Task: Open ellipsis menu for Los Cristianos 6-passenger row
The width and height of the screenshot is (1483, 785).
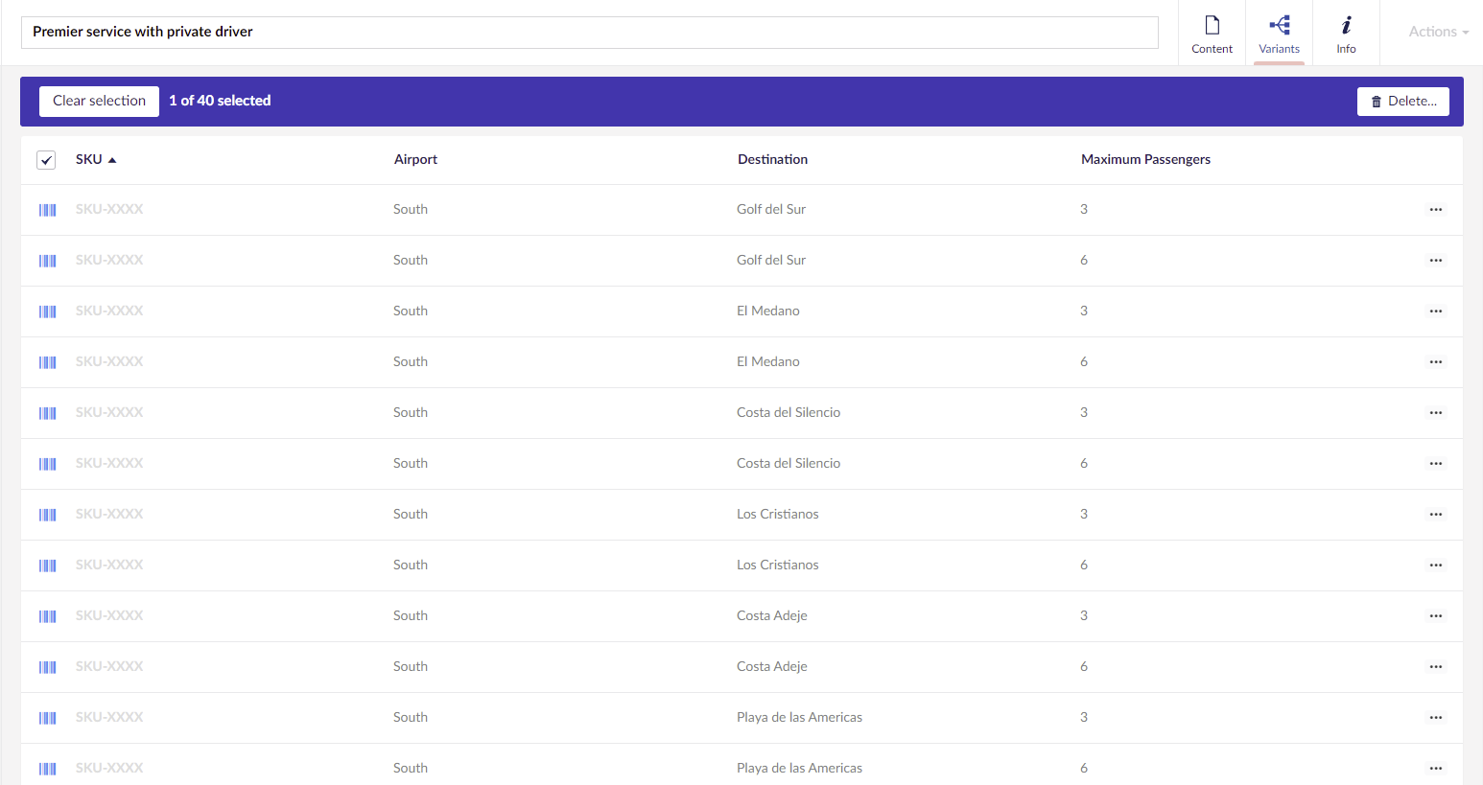Action: click(1436, 565)
